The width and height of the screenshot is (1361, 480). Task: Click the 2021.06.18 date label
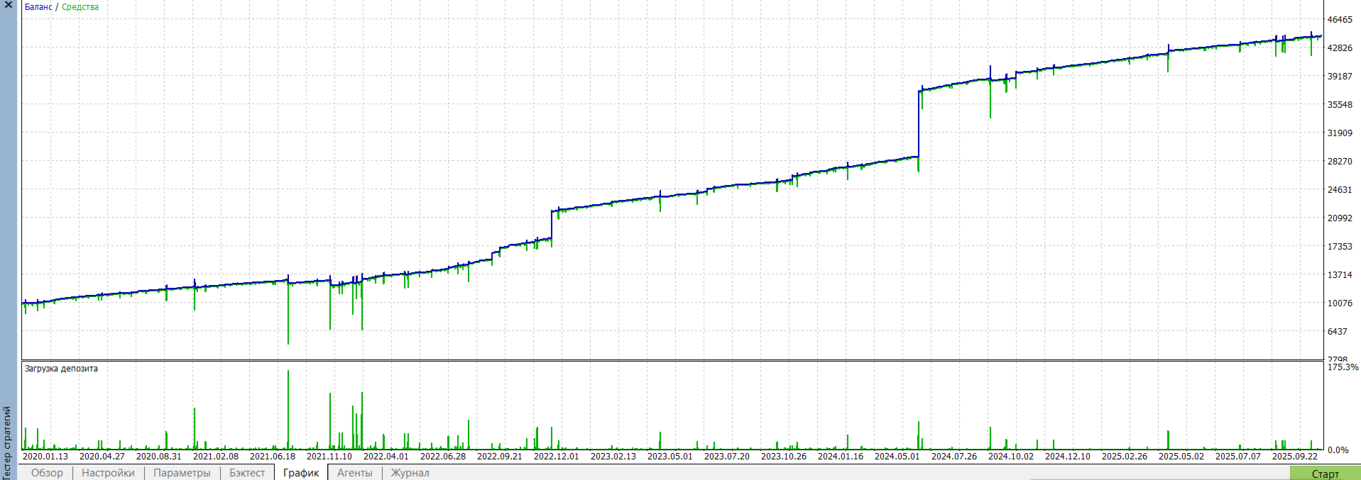click(x=273, y=457)
